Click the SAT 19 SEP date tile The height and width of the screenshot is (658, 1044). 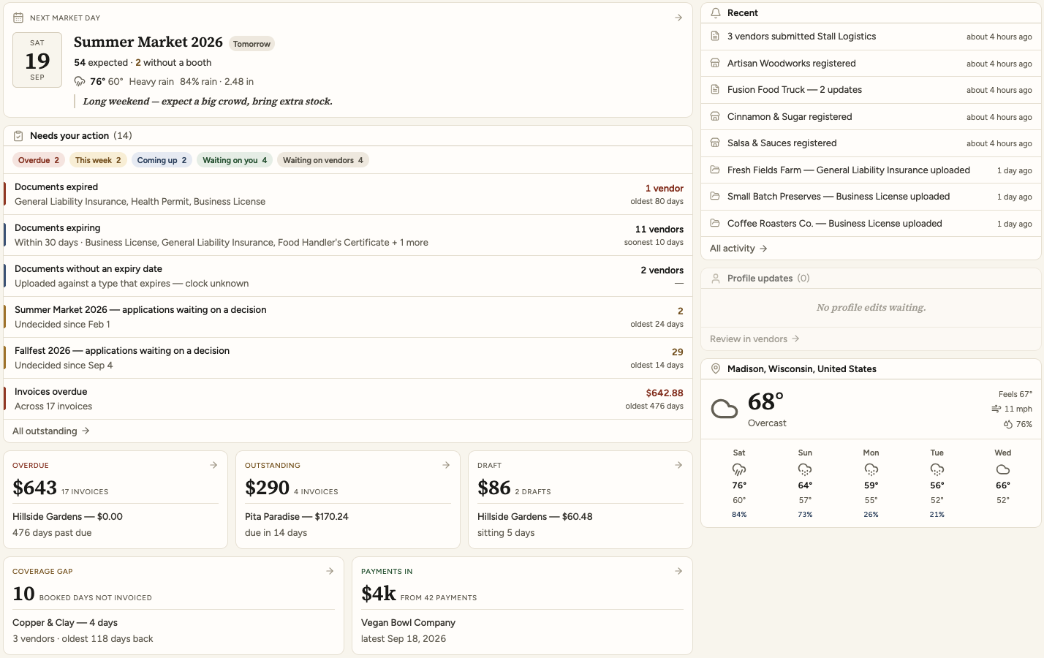coord(37,60)
